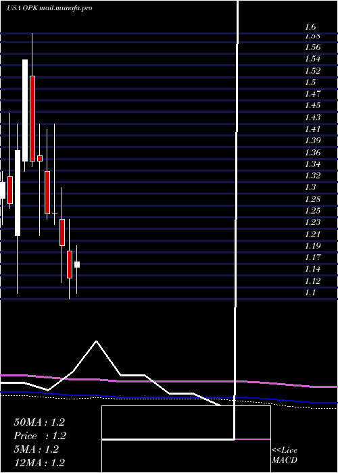Click the 1.56 price axis label
This screenshot has width=338, height=473.
click(312, 47)
